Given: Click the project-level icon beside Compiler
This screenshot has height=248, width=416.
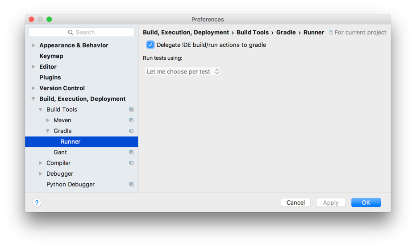Looking at the screenshot, I should click(x=131, y=163).
